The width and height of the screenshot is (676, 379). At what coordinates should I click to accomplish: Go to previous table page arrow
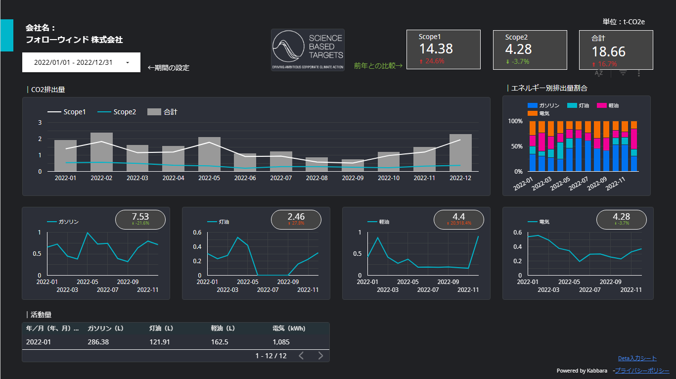[x=301, y=356]
